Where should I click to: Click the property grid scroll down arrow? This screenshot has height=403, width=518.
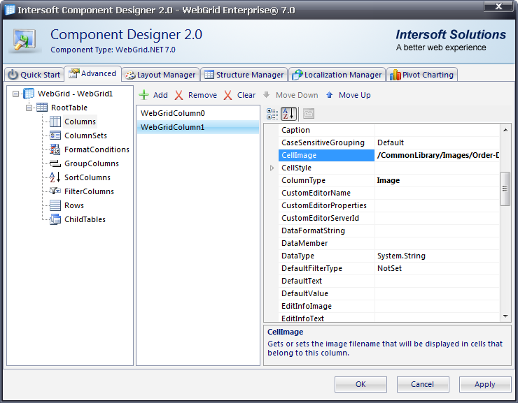point(505,316)
